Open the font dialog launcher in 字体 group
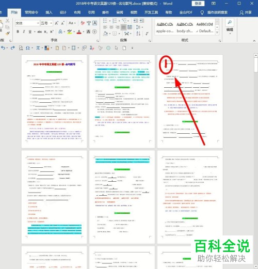 point(98,41)
